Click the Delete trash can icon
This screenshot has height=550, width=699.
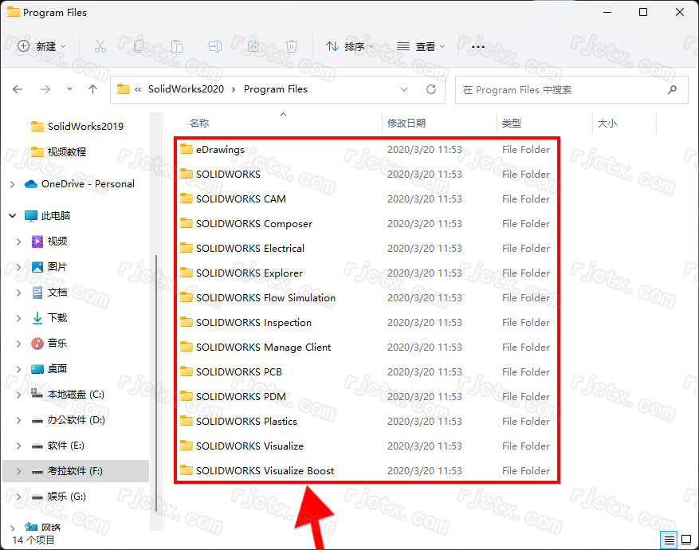(x=292, y=47)
